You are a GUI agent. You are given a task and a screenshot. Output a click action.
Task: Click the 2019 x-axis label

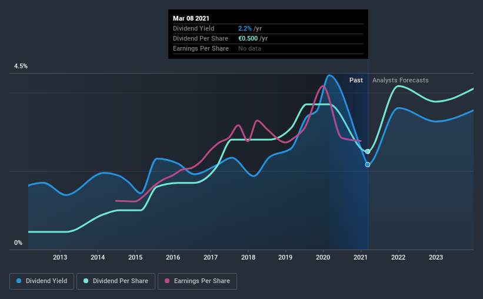285,257
